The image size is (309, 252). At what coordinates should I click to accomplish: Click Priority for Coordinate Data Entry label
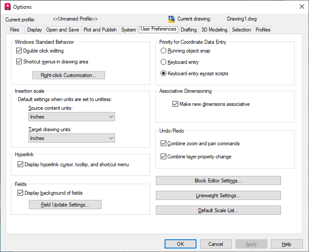[x=193, y=42]
